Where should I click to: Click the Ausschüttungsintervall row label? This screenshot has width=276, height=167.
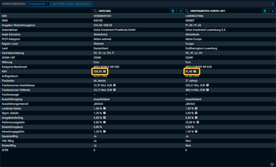click(15, 104)
